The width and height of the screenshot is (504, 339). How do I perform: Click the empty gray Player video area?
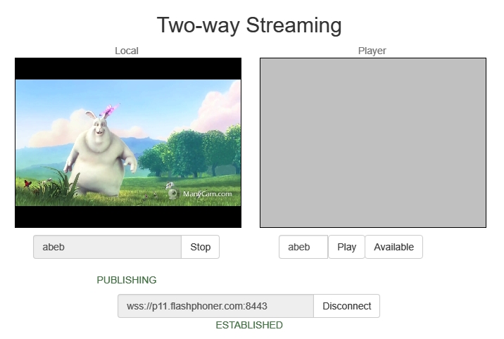point(372,143)
